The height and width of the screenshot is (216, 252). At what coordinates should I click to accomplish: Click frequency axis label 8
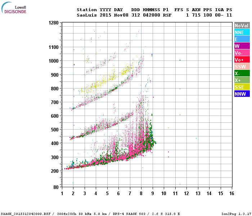141,193
